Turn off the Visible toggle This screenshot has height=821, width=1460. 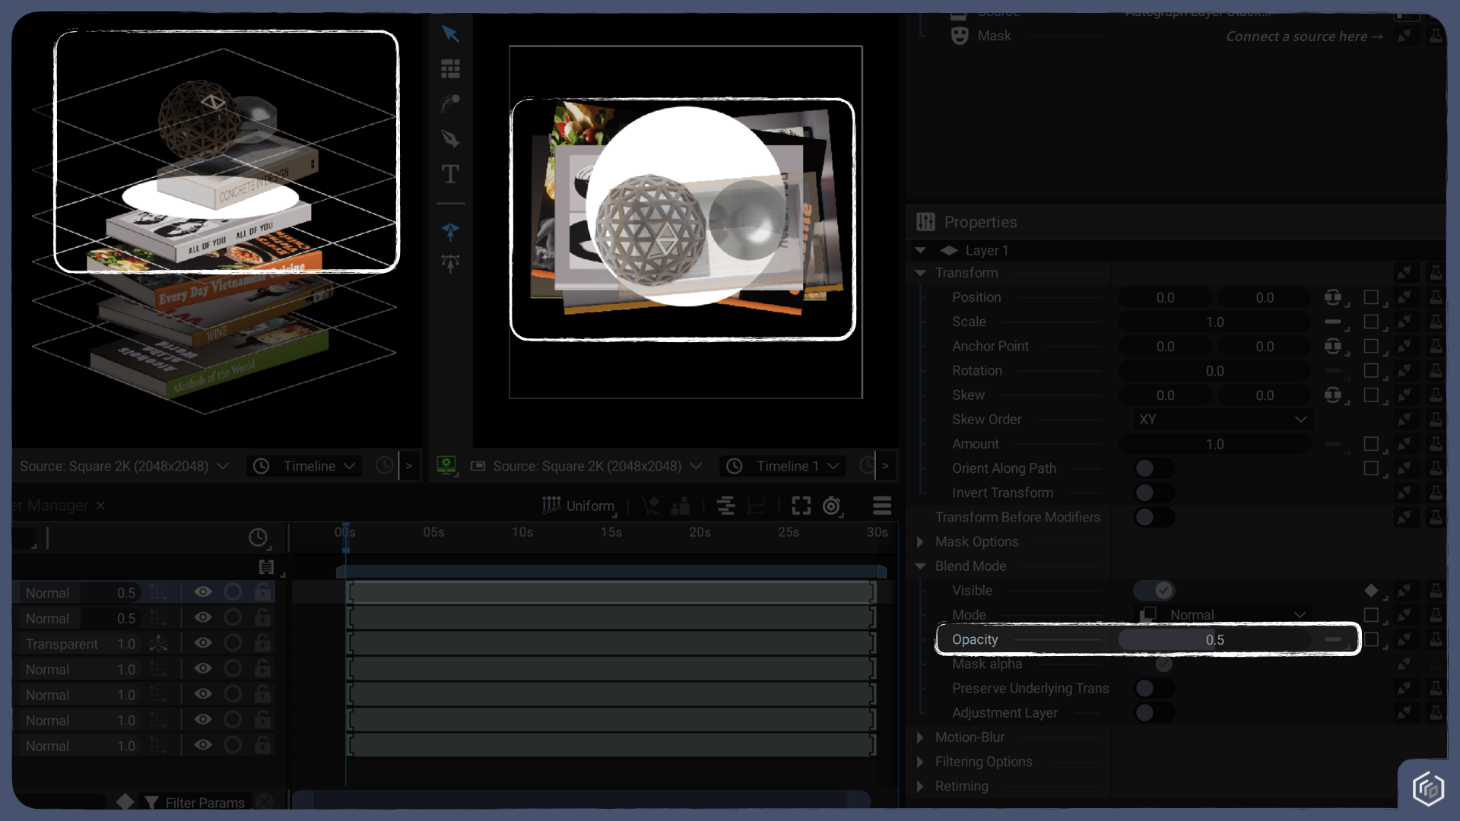click(1154, 591)
